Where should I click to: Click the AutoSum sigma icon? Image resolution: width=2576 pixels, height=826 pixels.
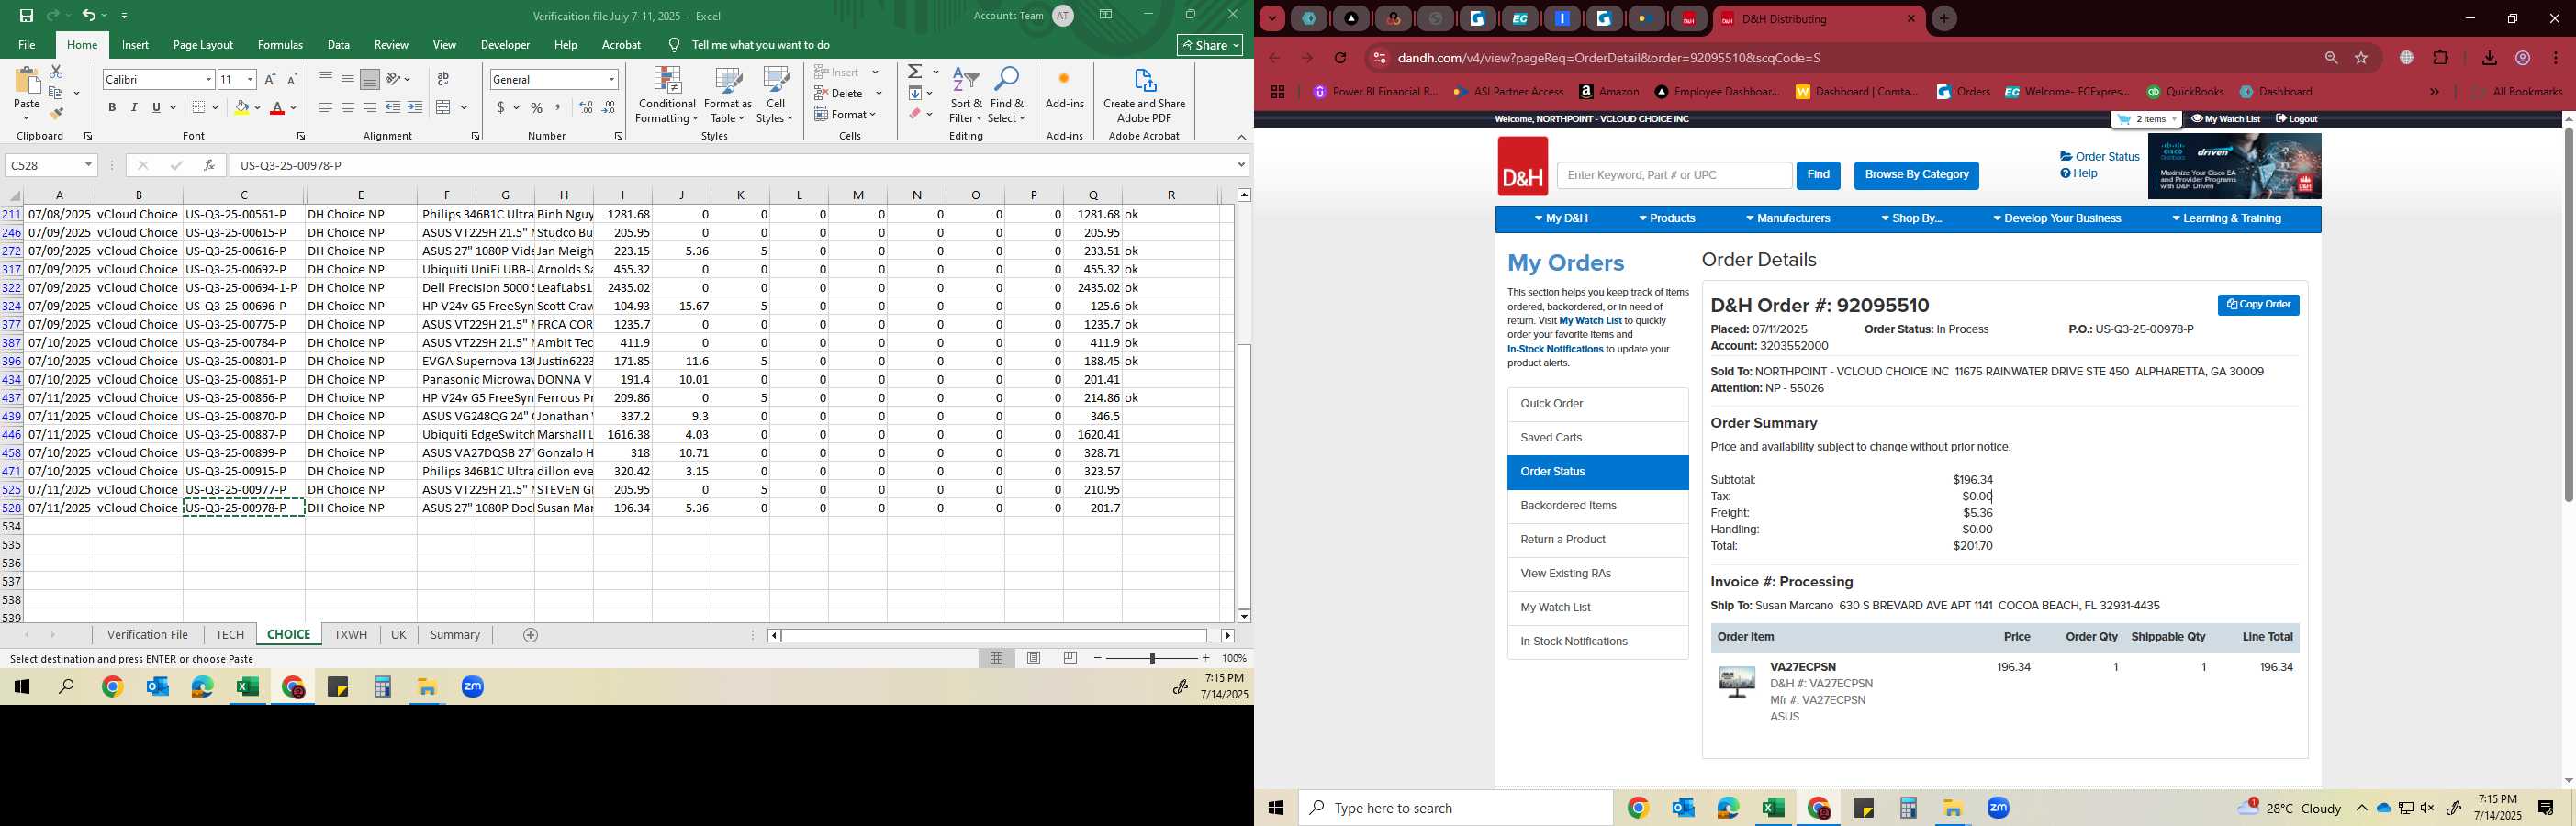pyautogui.click(x=915, y=72)
